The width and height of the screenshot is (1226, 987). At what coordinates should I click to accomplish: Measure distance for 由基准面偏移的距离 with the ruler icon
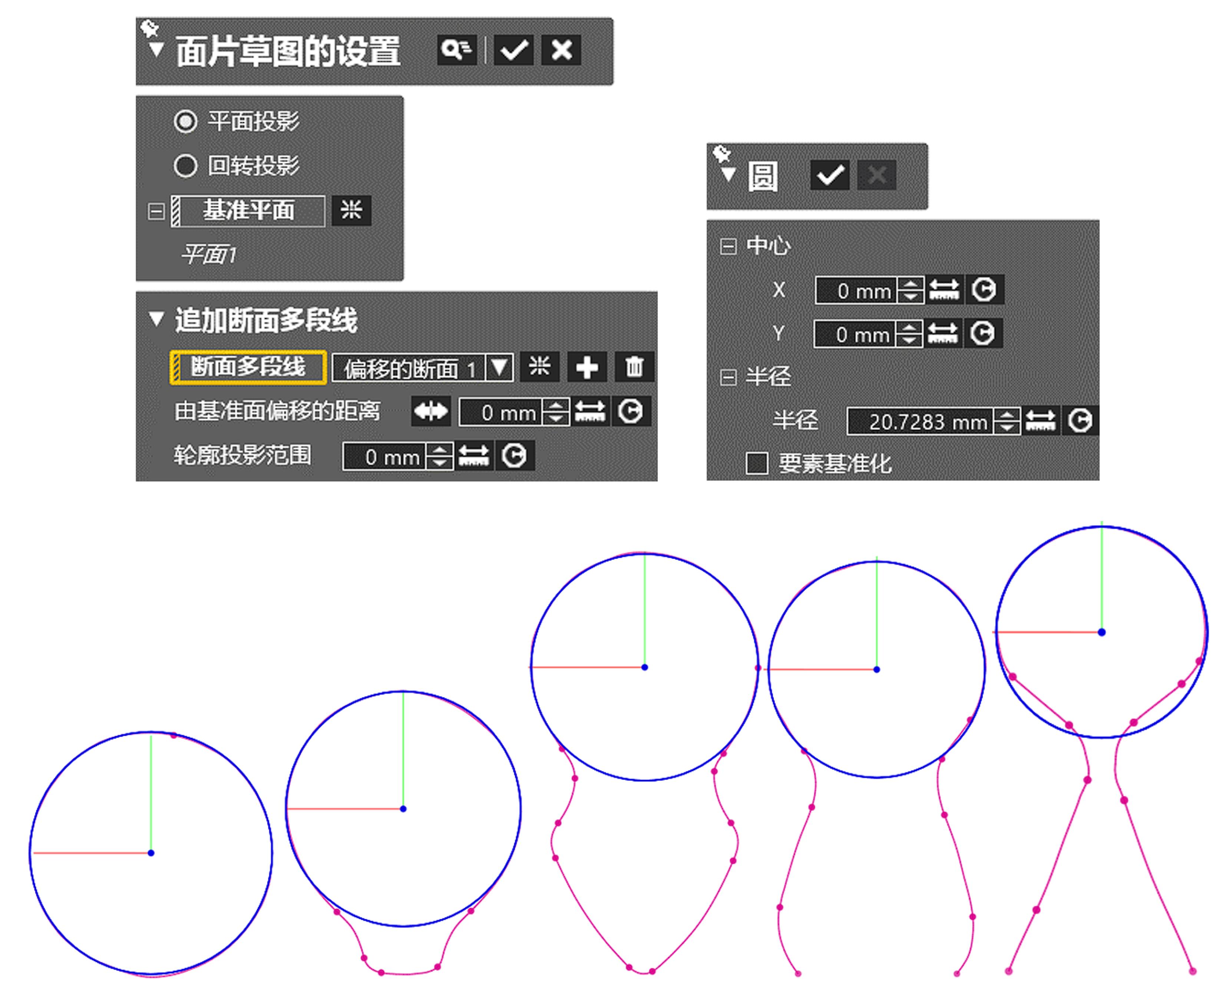[590, 411]
